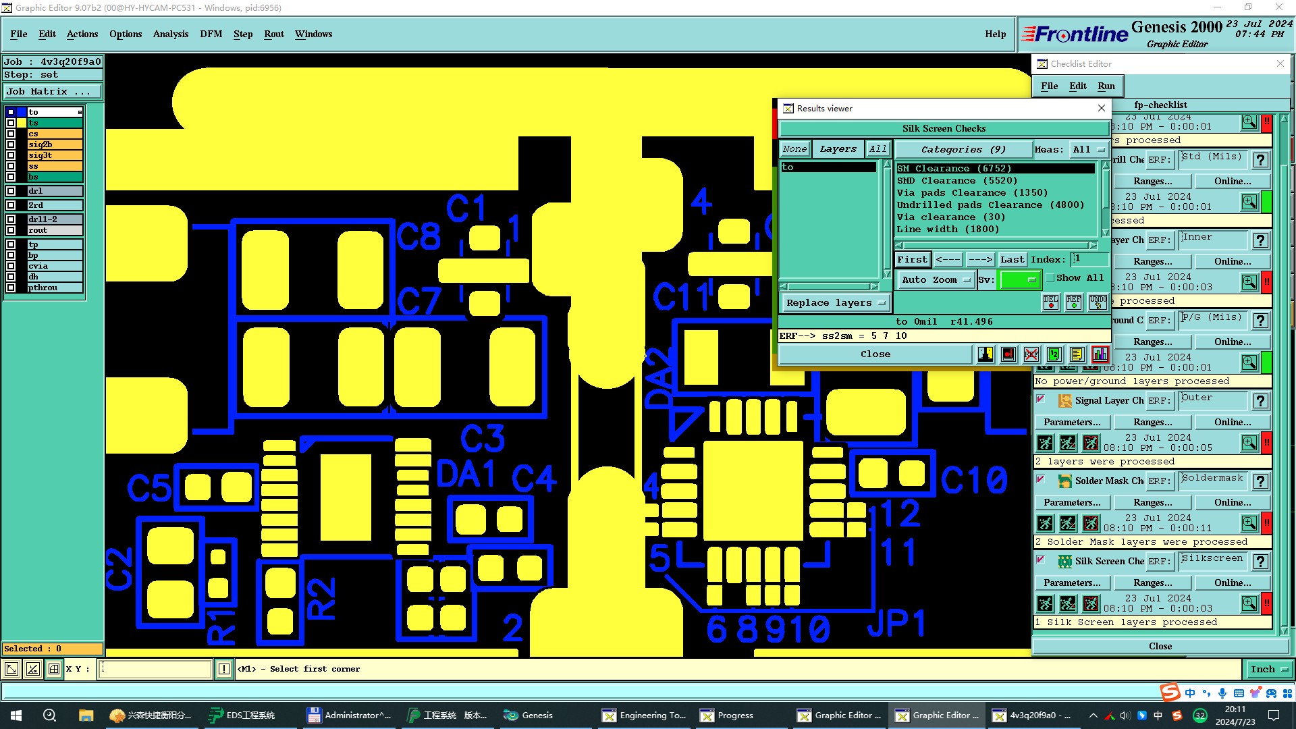
Task: Open the histogram chart icon in Results viewer
Action: click(1100, 354)
